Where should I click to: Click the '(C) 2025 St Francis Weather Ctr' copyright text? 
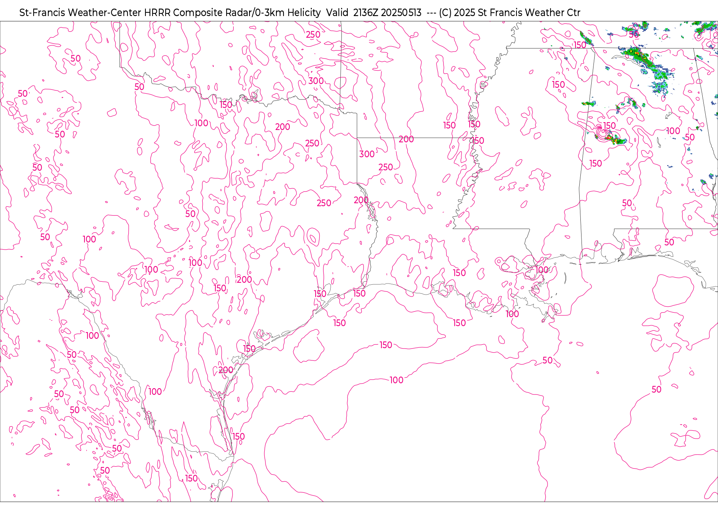509,13
